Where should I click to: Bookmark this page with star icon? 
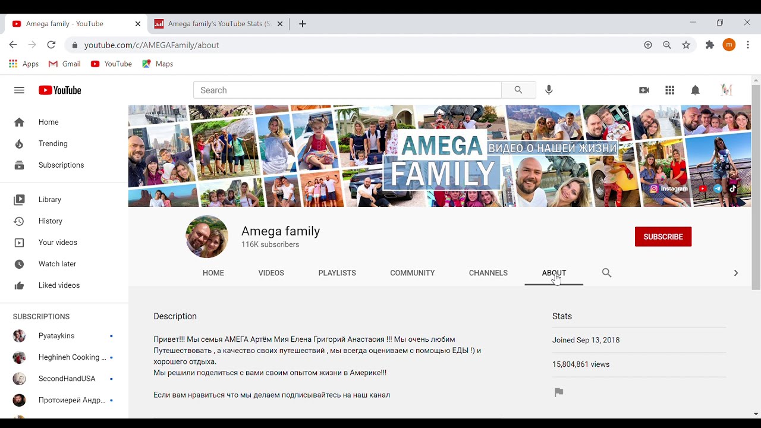coord(686,45)
